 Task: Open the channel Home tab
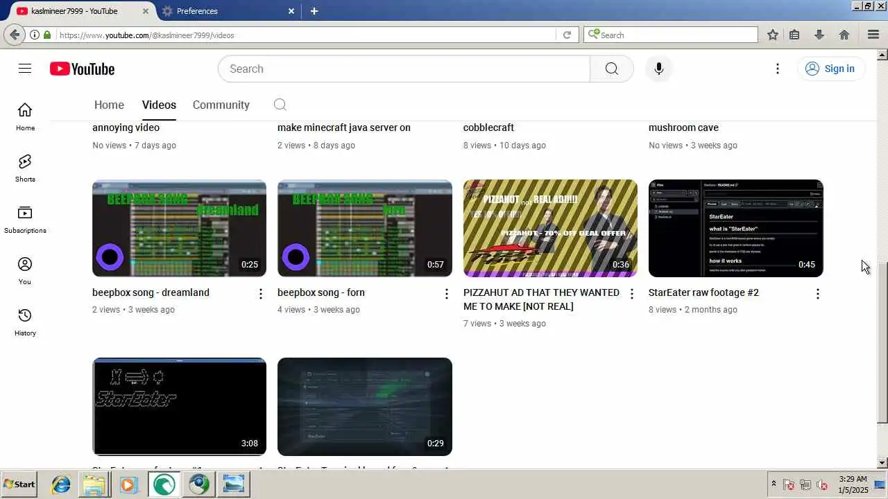click(109, 105)
